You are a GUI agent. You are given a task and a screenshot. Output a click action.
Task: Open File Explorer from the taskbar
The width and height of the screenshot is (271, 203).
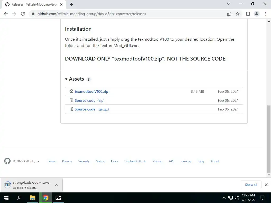coord(32,198)
